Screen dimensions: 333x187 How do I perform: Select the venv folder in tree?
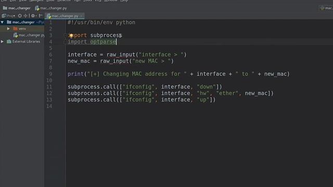coord(22,29)
